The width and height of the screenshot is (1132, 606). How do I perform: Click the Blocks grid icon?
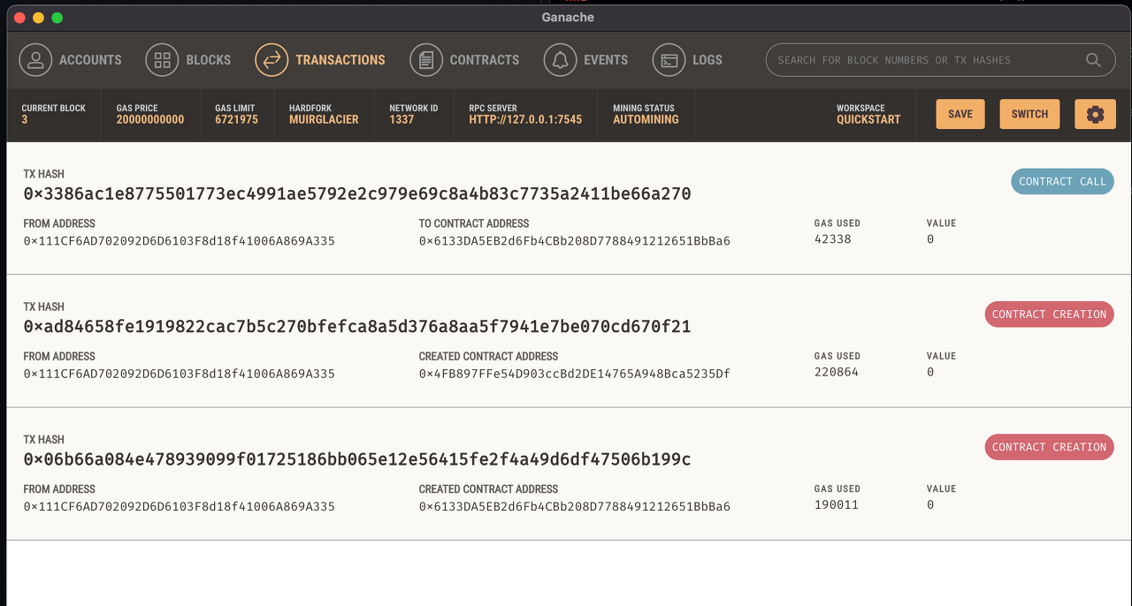(x=162, y=60)
